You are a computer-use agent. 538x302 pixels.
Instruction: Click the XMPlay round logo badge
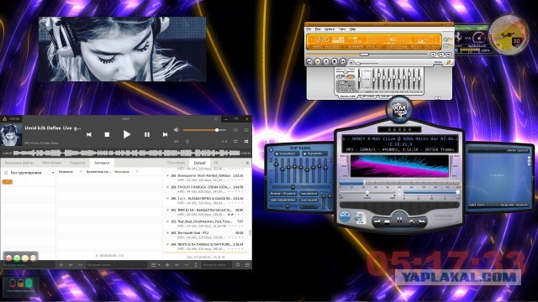399,110
